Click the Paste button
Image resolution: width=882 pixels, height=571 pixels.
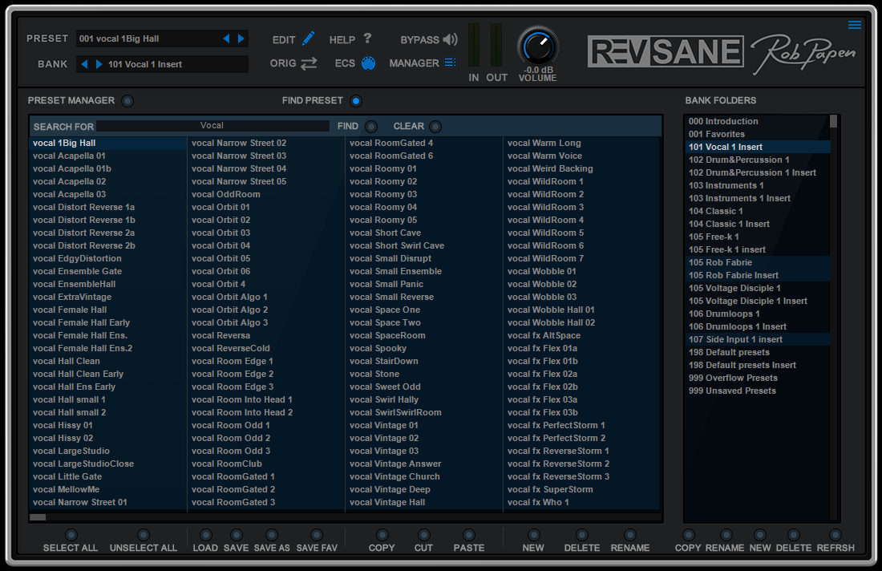click(468, 535)
